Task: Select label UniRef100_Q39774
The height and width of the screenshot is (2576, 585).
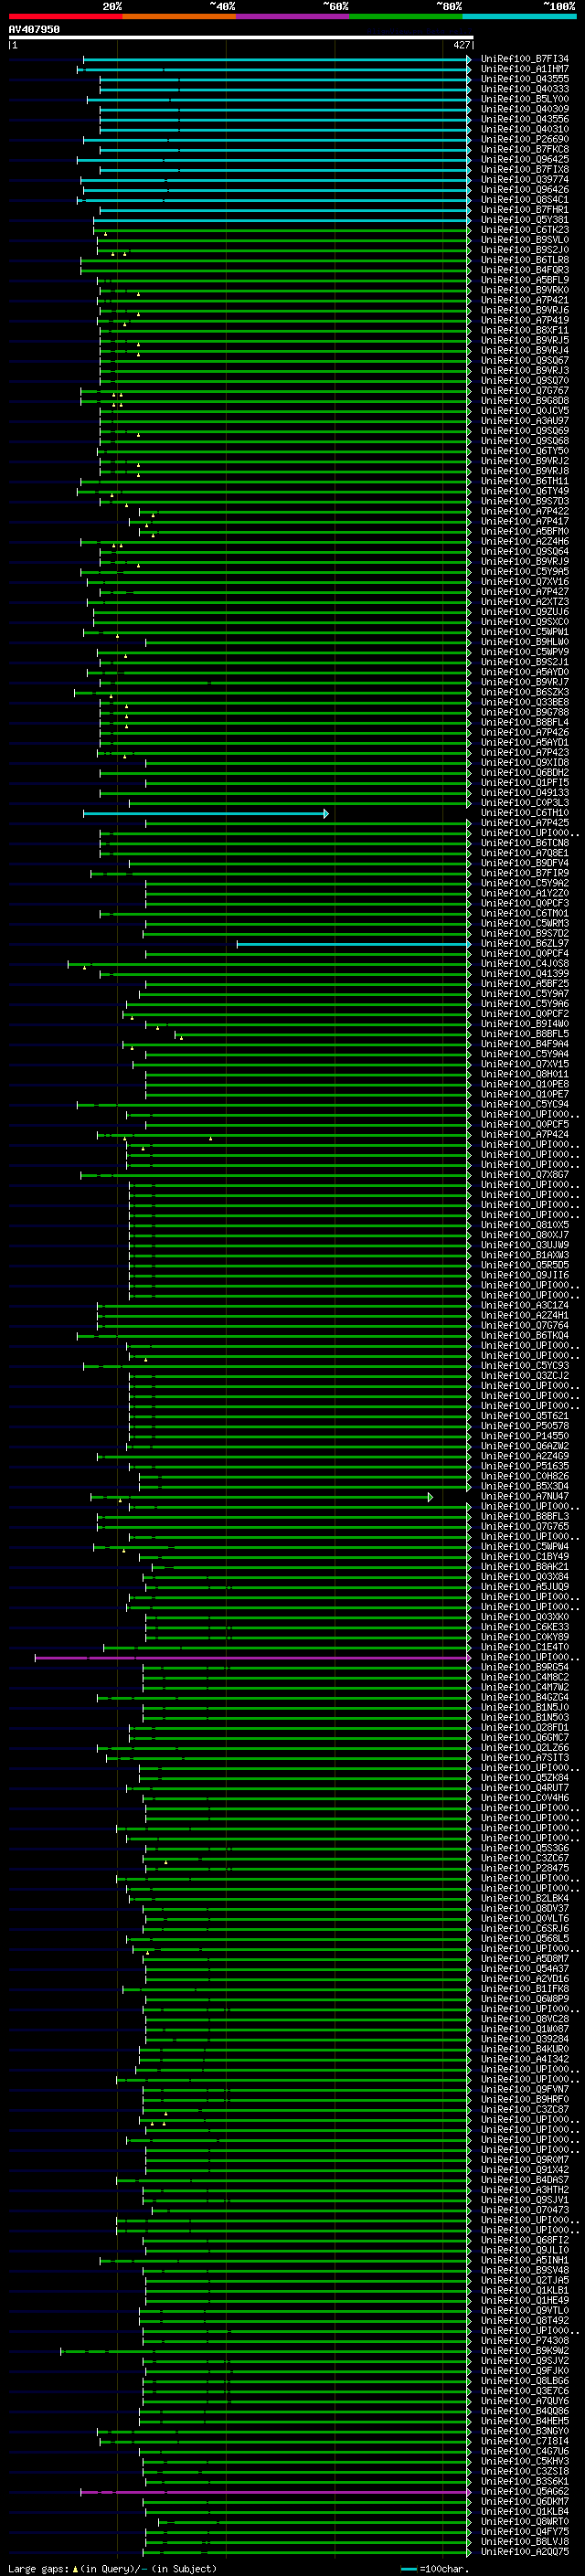Action: click(x=525, y=180)
